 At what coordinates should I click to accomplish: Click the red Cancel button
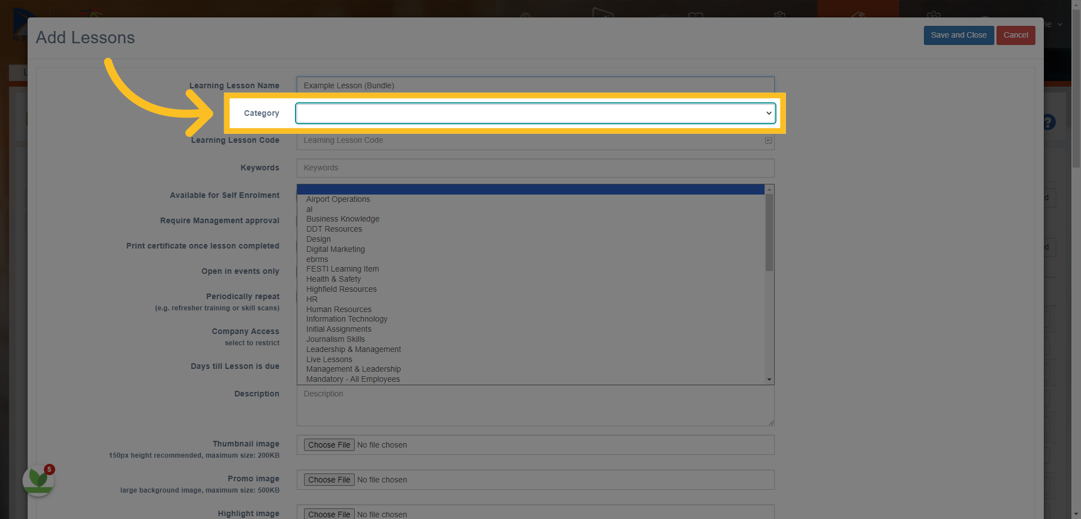click(x=1015, y=35)
